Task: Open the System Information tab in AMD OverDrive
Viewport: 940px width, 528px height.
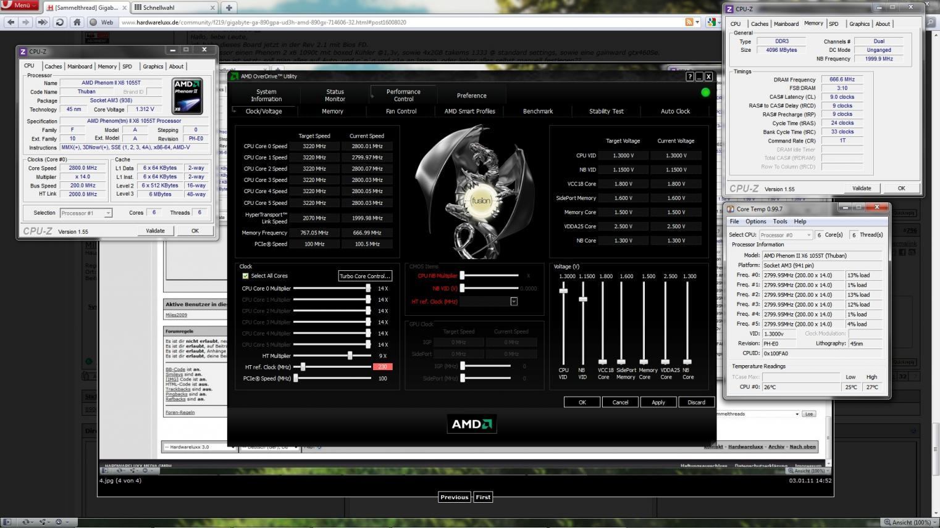Action: click(266, 95)
